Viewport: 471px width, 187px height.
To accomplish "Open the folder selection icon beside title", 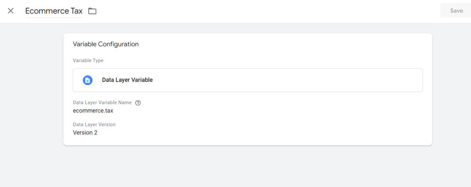I will [92, 11].
